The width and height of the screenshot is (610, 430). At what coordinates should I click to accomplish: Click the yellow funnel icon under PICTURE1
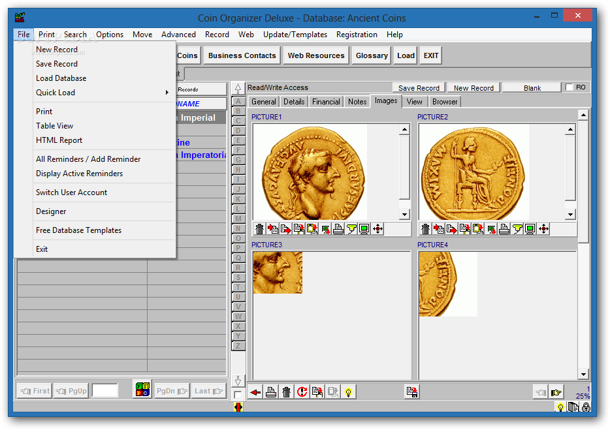[351, 229]
